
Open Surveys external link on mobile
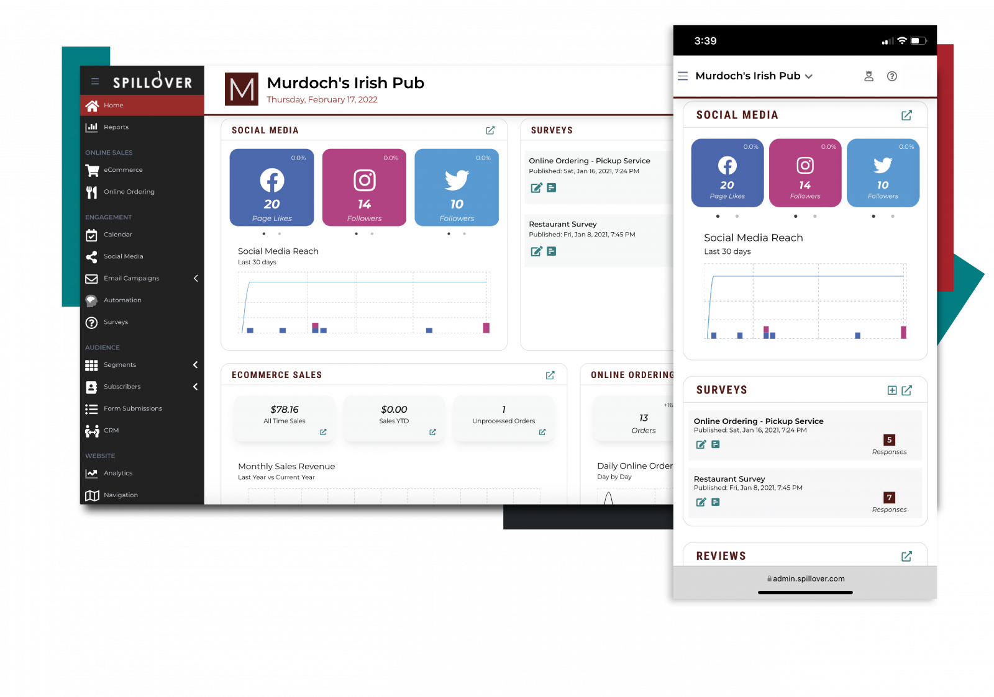tap(906, 390)
